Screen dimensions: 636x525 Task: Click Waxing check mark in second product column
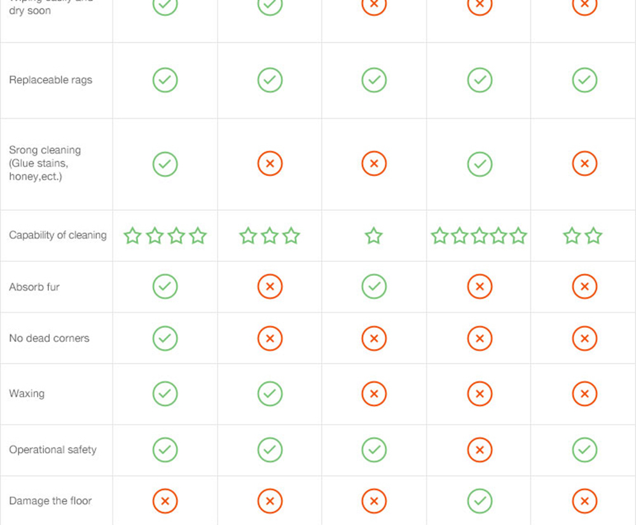coord(270,394)
